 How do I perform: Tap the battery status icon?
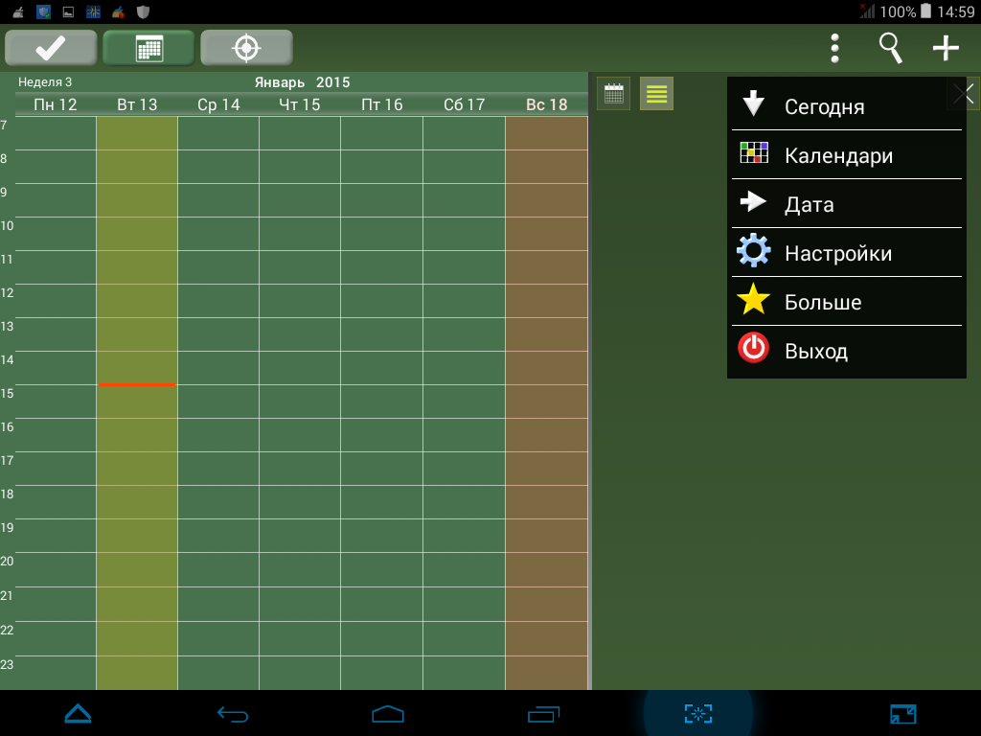pyautogui.click(x=926, y=11)
